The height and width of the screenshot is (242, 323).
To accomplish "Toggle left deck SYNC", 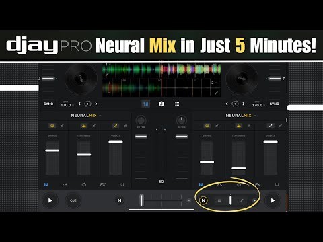I will pos(48,104).
